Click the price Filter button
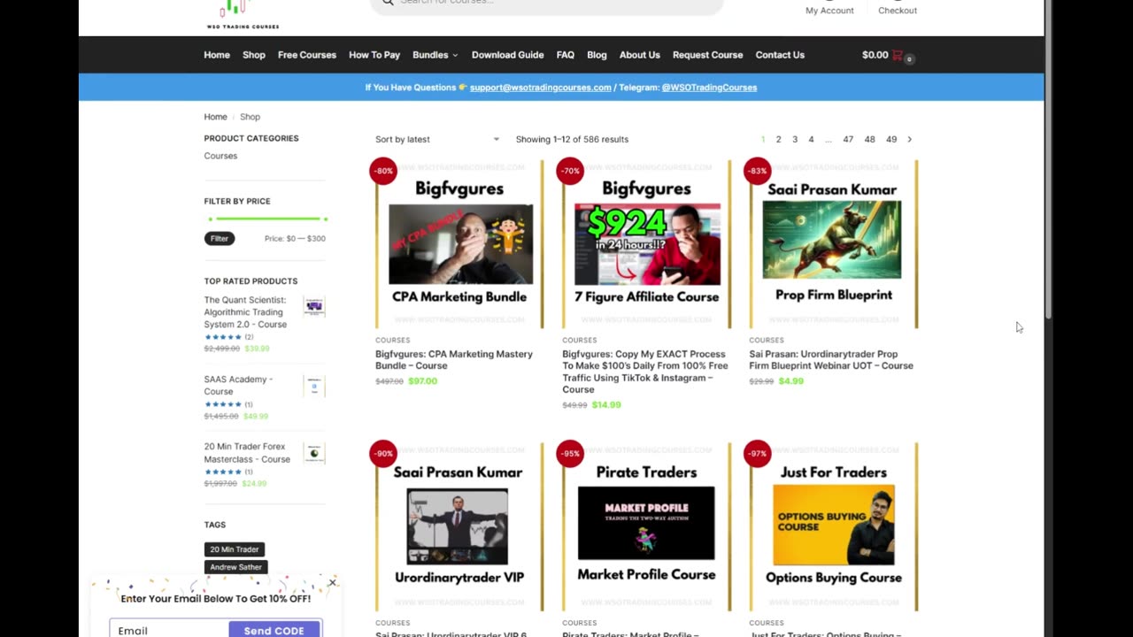The image size is (1133, 637). 220,238
